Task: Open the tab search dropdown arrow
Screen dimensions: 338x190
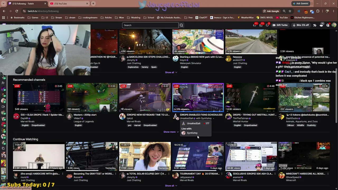Action: [x=4, y=3]
